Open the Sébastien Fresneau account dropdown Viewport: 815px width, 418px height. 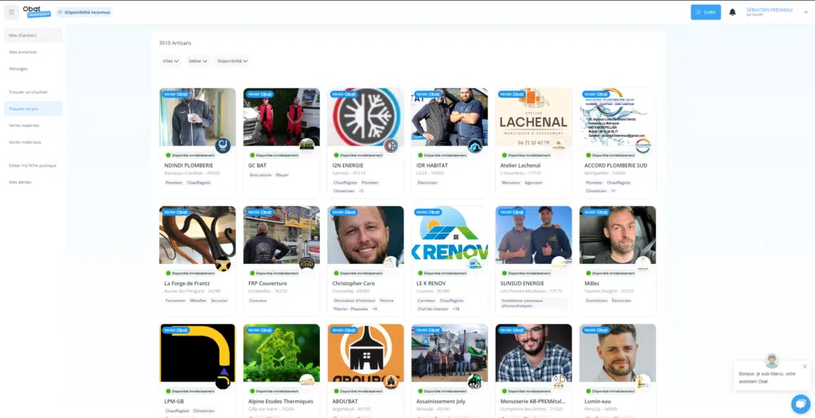pos(777,12)
